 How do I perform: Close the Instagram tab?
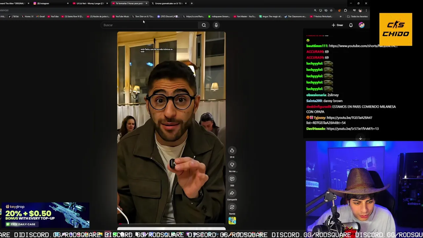[x=68, y=3]
